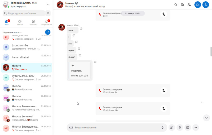Viewport: 212px width, 135px height.
Task: Open the chat media gallery
Action: click(x=183, y=4)
